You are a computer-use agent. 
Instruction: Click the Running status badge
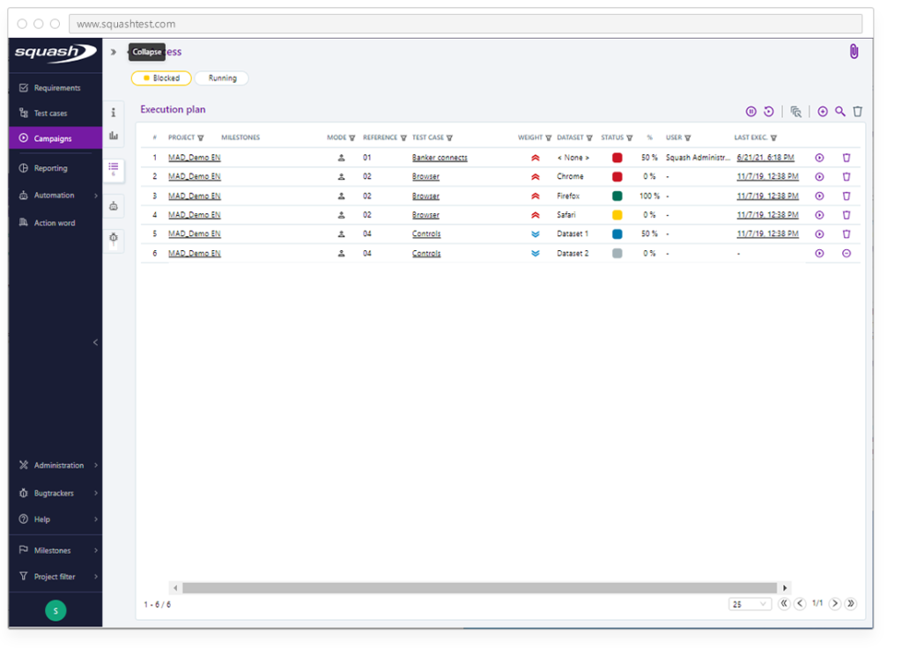221,78
